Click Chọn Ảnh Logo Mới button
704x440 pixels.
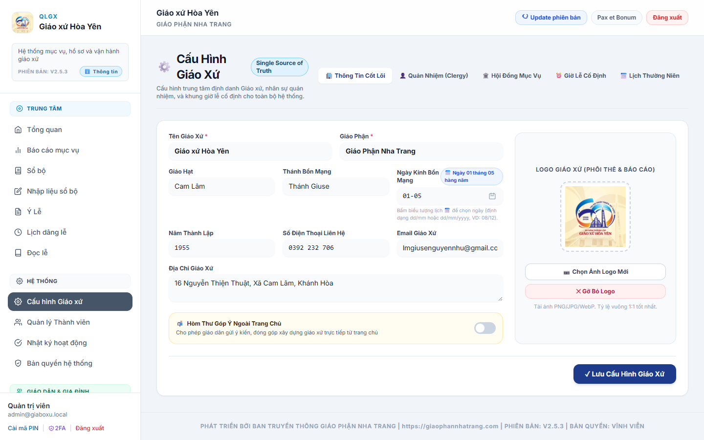(595, 272)
